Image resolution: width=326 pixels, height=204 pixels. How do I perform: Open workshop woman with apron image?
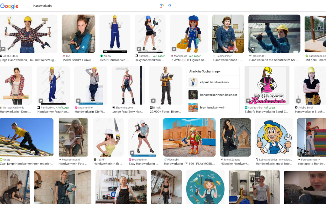pos(121,187)
